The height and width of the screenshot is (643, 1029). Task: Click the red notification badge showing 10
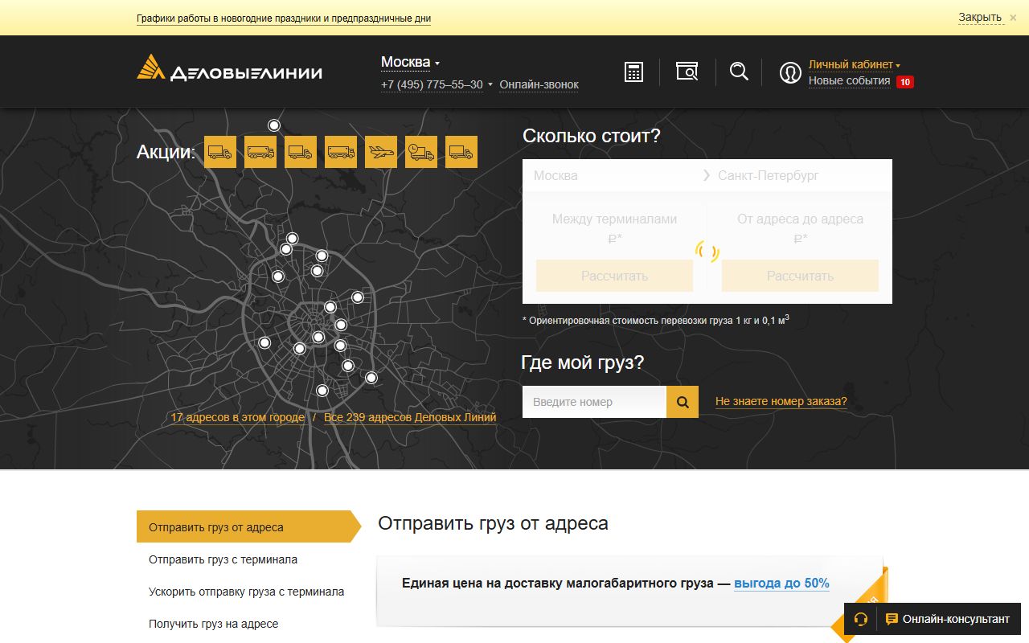coord(905,82)
